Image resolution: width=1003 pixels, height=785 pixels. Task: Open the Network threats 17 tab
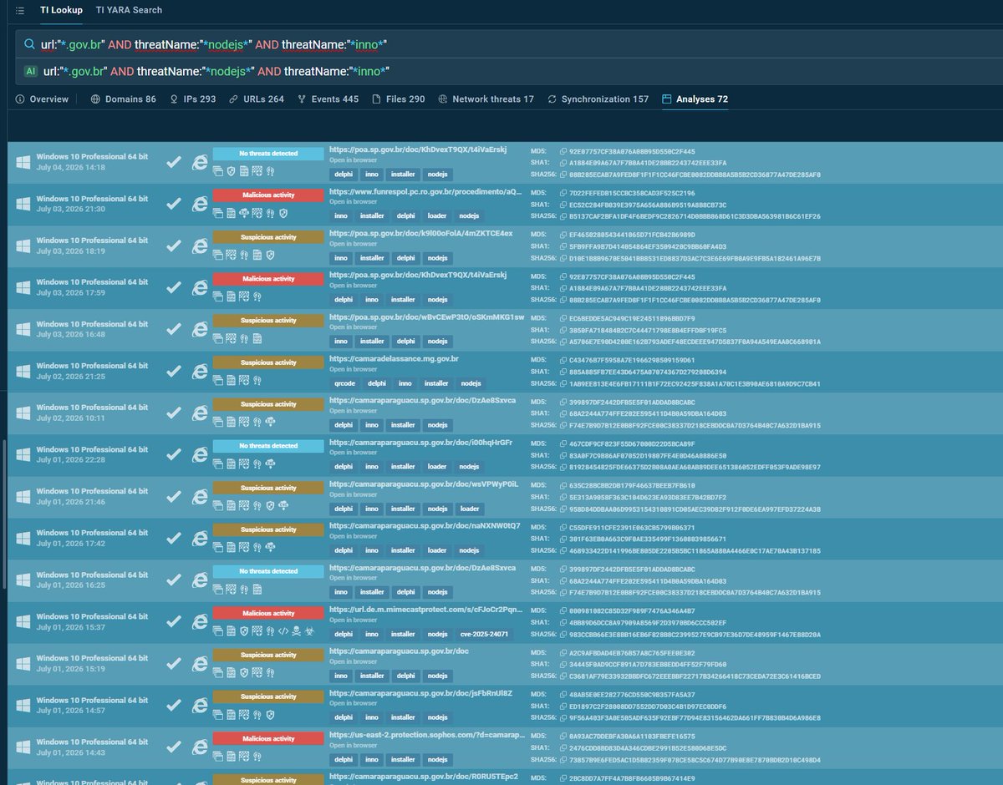point(486,99)
